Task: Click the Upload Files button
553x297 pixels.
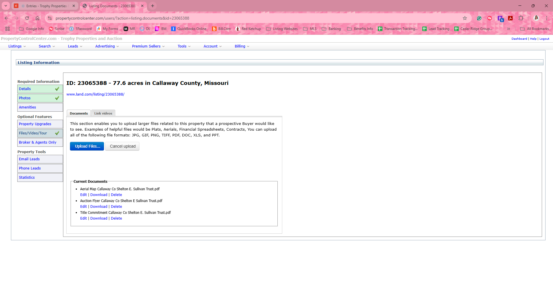Action: tap(87, 146)
